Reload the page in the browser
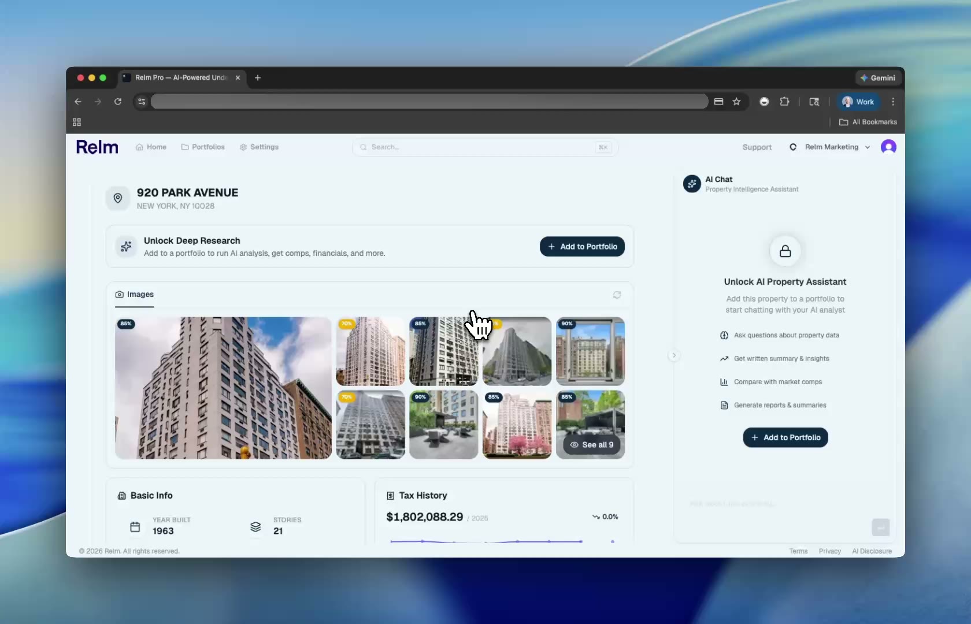 pos(118,102)
